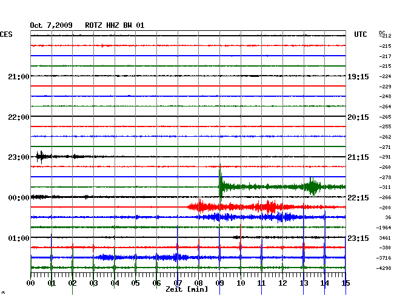394x299 pixels.
Task: Click the station label 'ROTZ HHZ BW 01'
Action: [x=115, y=25]
